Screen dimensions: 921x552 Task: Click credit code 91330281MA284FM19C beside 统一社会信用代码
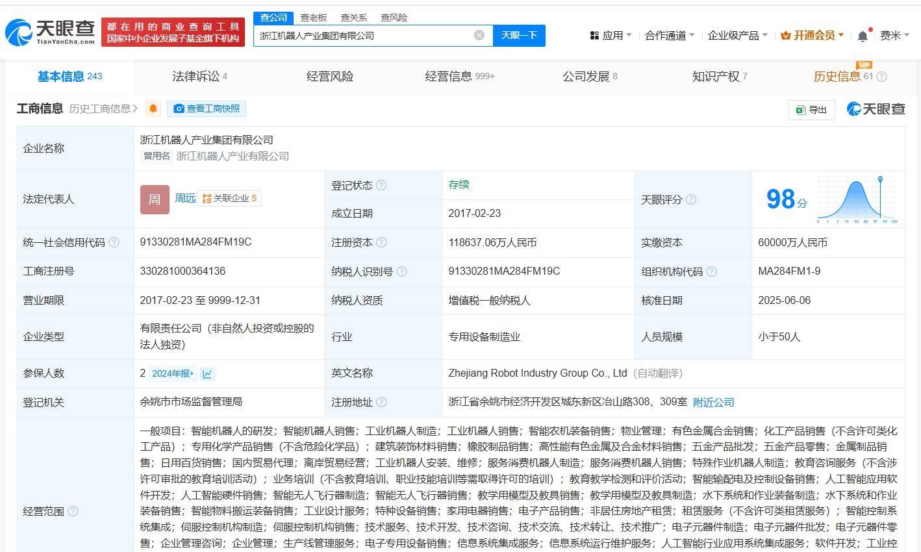[196, 242]
